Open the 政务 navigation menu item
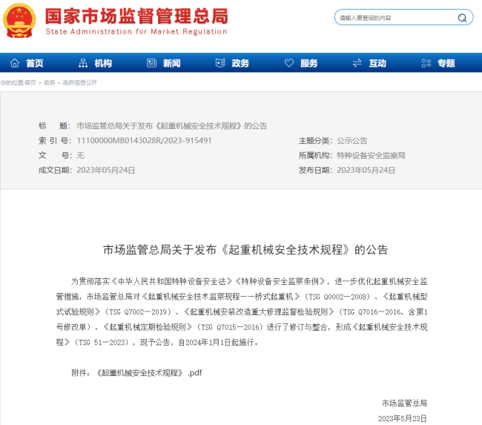This screenshot has height=425, width=482. (240, 63)
